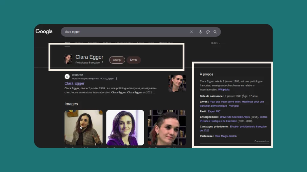Open the third image with the bookshelf background
The image size is (307, 172).
click(x=167, y=128)
